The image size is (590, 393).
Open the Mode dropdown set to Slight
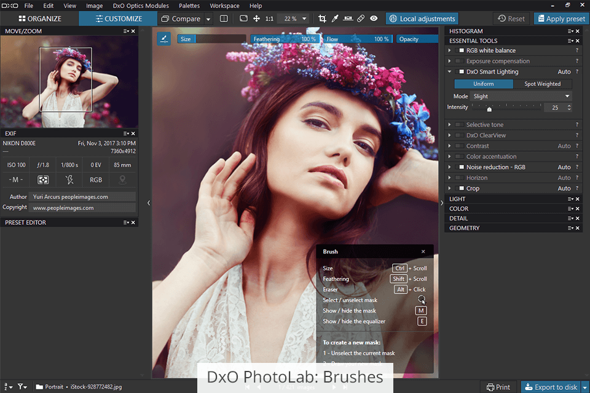521,96
